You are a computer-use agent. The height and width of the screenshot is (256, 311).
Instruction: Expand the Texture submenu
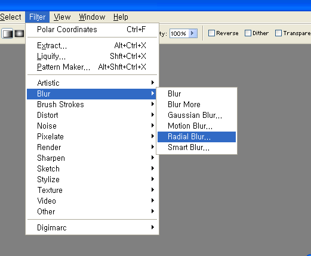[x=92, y=190]
